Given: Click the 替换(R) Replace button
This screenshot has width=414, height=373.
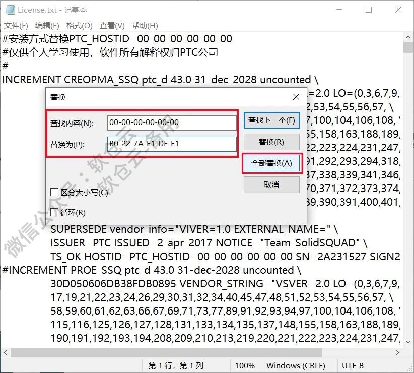Looking at the screenshot, I should [271, 142].
